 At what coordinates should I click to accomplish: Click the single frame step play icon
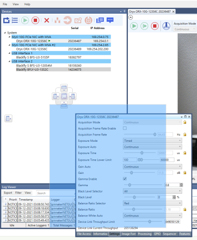(x=144, y=26)
